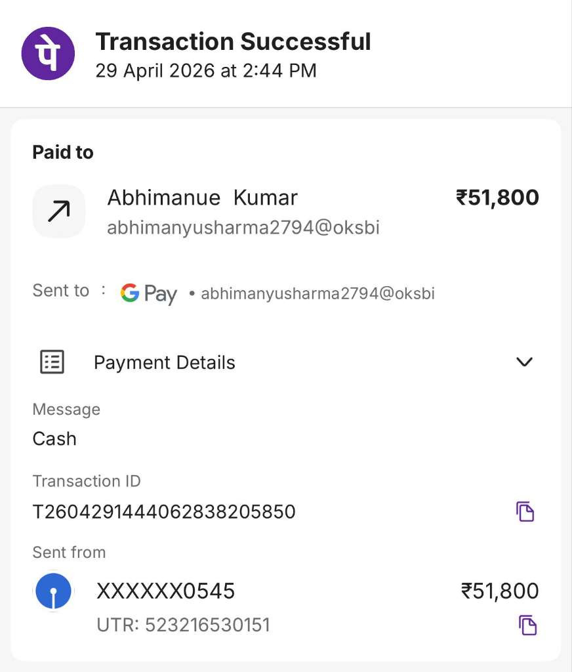
Task: Select recipient name Abhimanue Kumar
Action: (202, 198)
